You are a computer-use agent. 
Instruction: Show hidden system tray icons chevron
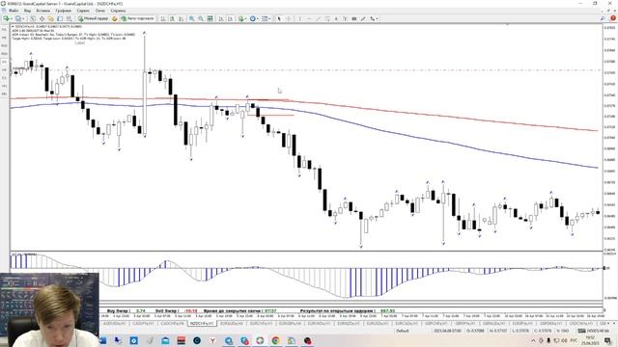coord(533,340)
